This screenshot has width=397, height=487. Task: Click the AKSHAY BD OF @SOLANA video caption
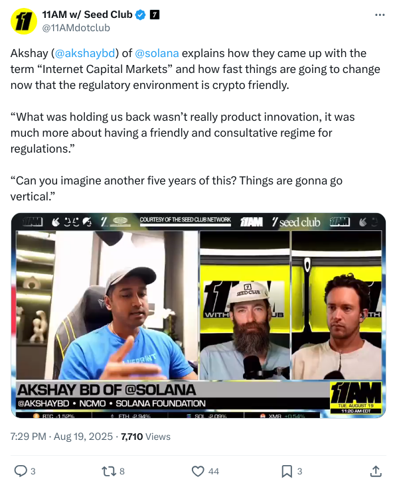pyautogui.click(x=107, y=389)
